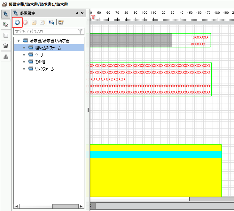
Task: Click the filter funnel icon
Action: point(80,31)
